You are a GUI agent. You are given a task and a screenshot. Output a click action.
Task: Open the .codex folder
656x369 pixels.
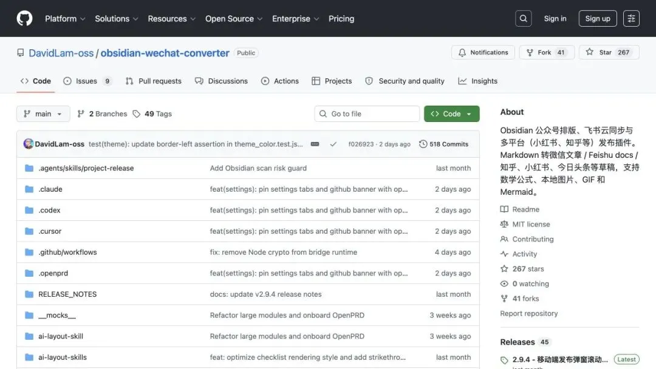click(x=49, y=210)
